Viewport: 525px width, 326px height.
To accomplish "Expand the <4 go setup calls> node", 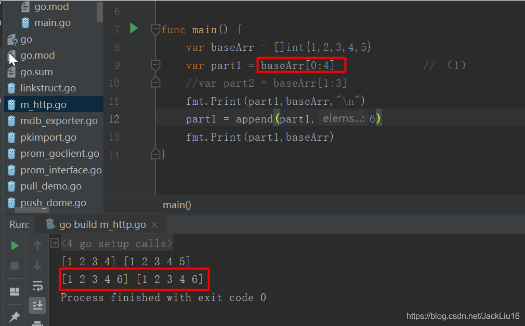I will point(55,242).
